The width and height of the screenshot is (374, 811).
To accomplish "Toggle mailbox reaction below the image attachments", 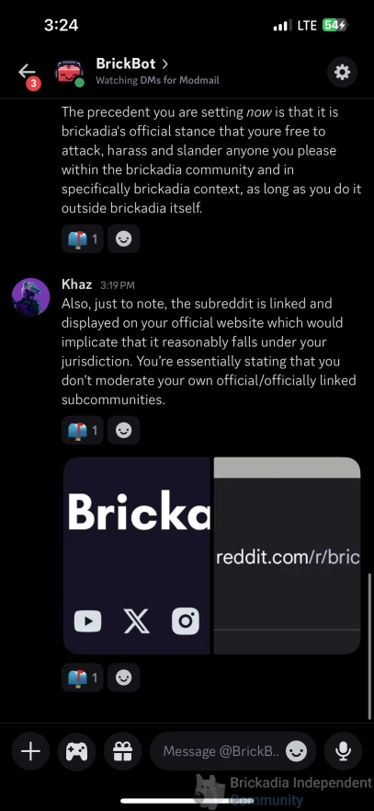I will coord(83,678).
